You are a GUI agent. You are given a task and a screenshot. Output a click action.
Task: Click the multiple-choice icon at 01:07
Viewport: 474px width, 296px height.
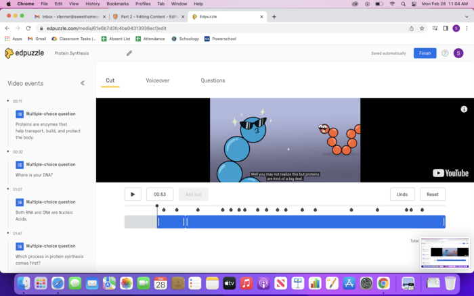(20, 202)
